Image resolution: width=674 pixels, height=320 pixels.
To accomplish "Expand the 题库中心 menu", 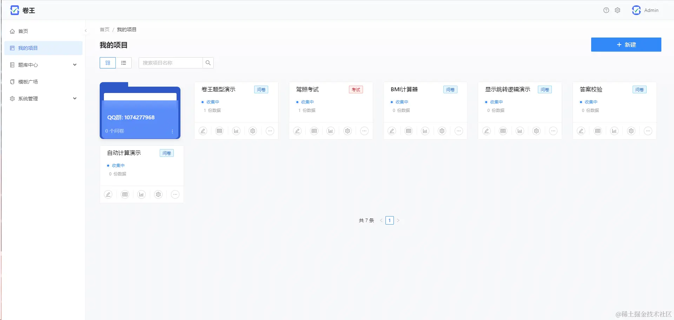I will click(x=44, y=65).
